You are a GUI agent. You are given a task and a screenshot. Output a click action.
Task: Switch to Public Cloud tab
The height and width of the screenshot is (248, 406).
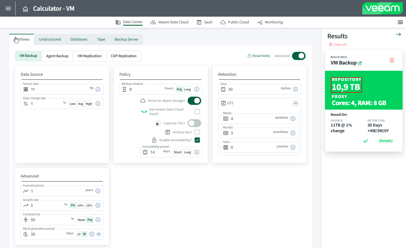click(235, 22)
